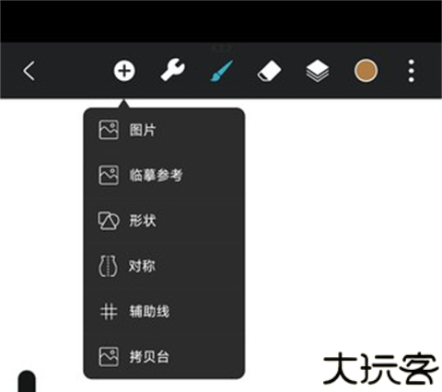Choose 拷贝台 menu entry
Image resolution: width=442 pixels, height=392 pixels.
164,357
